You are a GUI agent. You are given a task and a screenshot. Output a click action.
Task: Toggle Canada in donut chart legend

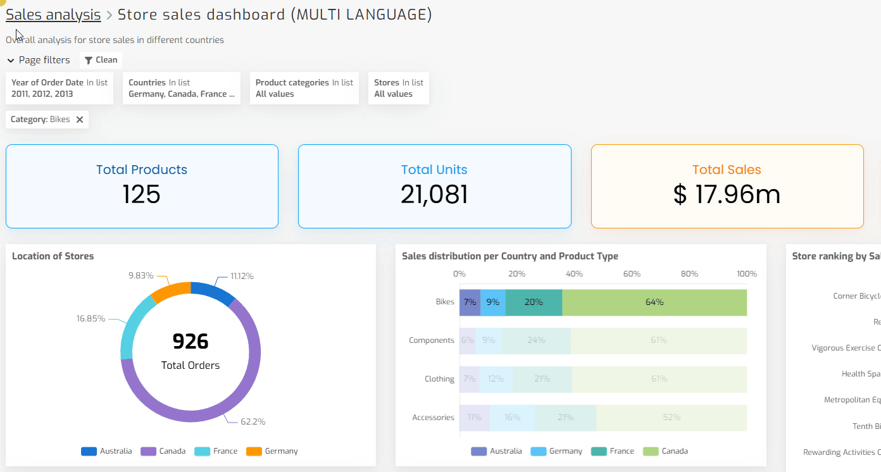(x=163, y=451)
